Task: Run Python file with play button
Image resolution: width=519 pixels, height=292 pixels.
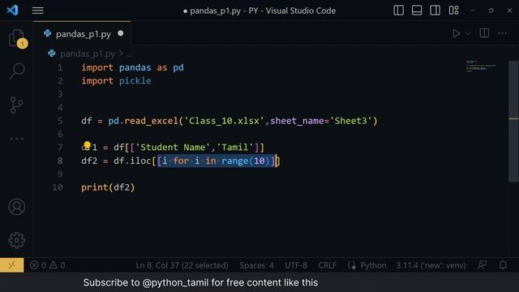Action: (x=456, y=33)
